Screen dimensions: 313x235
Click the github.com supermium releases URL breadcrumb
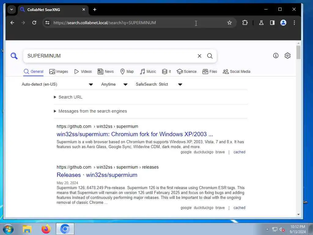[x=108, y=167]
